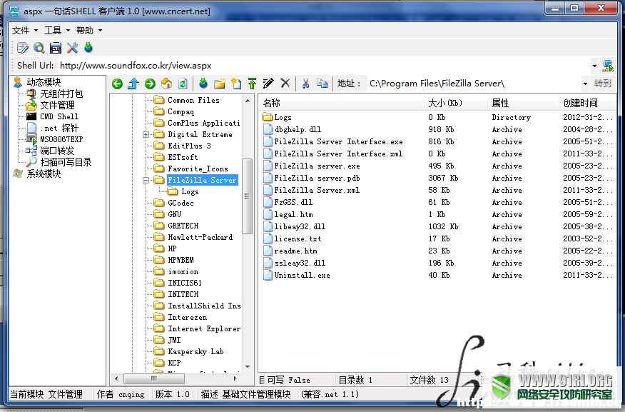Image resolution: width=625 pixels, height=412 pixels.
Task: Expand the Digital Extreme folder node
Action: click(x=146, y=134)
